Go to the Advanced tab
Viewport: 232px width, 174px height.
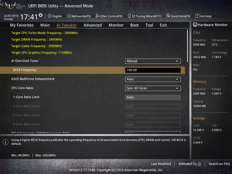pos(92,25)
